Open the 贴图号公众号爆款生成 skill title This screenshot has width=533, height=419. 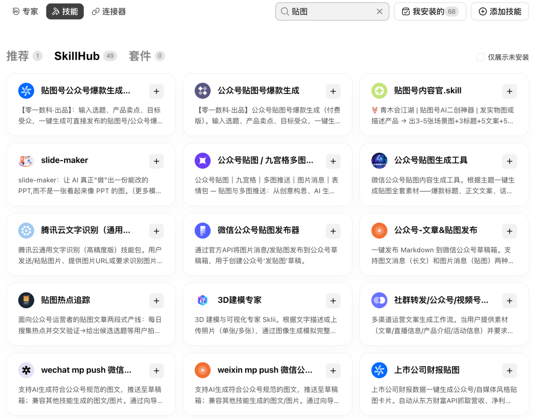[x=86, y=90]
